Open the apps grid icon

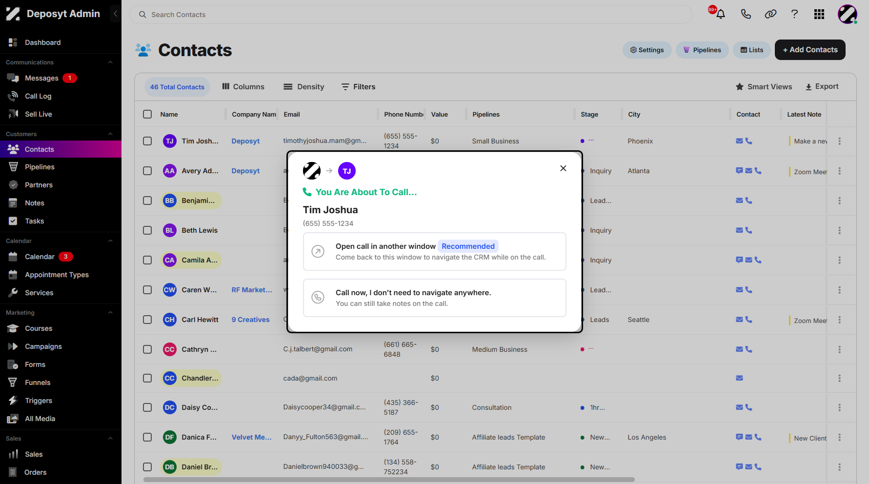tap(819, 14)
